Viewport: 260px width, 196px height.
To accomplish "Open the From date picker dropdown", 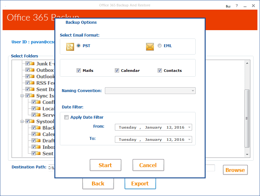I will click(189, 127).
